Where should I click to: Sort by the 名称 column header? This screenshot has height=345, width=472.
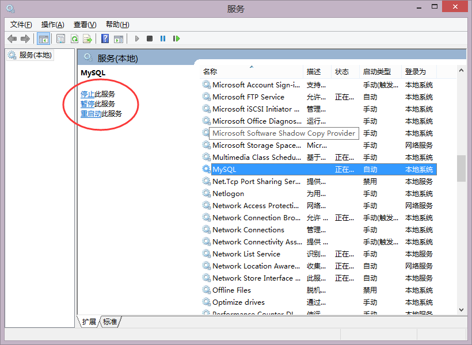click(x=252, y=72)
